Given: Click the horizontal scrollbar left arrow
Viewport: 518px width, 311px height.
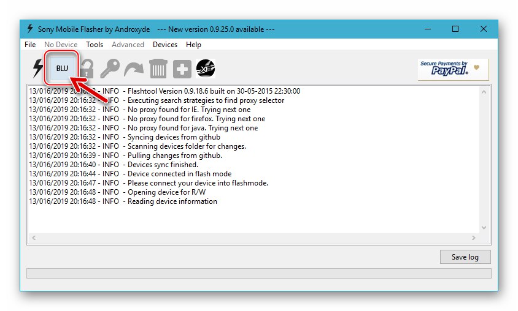Looking at the screenshot, I should click(34, 238).
